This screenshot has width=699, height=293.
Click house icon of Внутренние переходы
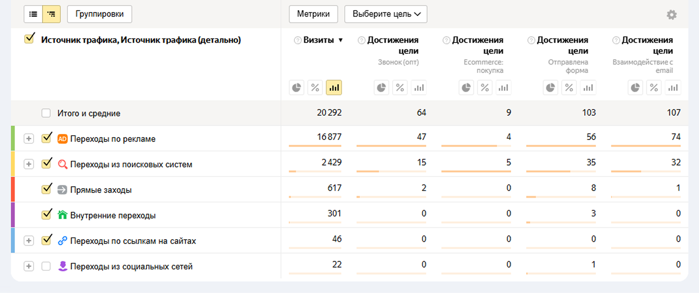coord(63,215)
